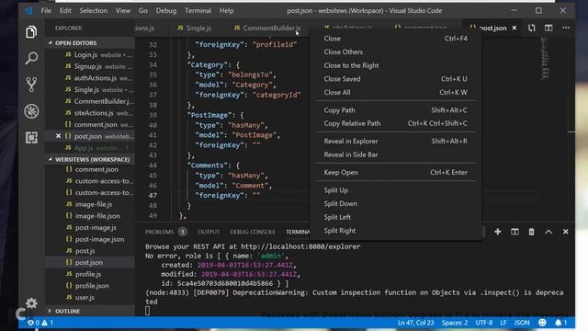Open the File menu

pyautogui.click(x=46, y=10)
